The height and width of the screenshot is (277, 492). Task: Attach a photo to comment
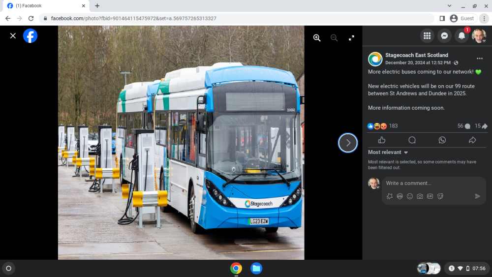pos(420,196)
